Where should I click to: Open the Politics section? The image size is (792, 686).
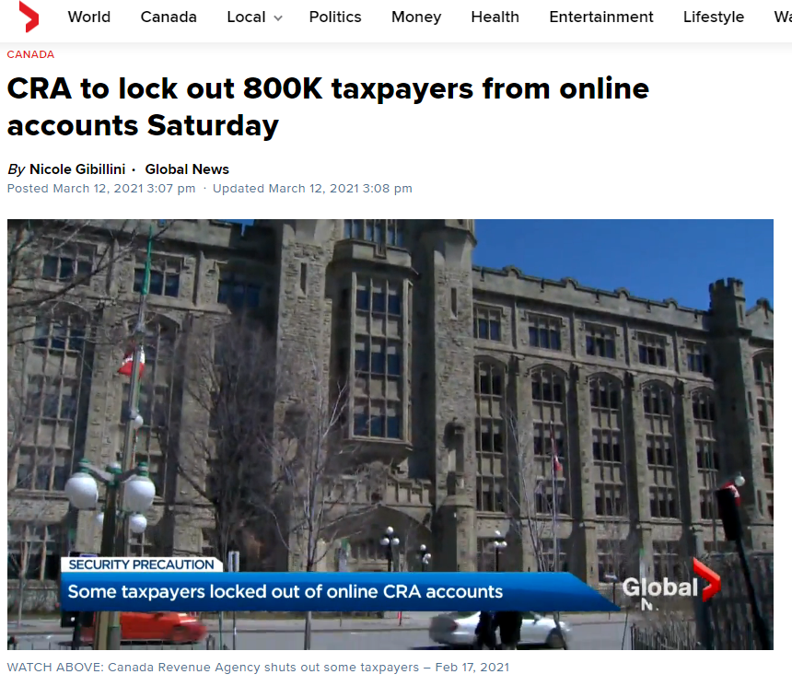[335, 17]
